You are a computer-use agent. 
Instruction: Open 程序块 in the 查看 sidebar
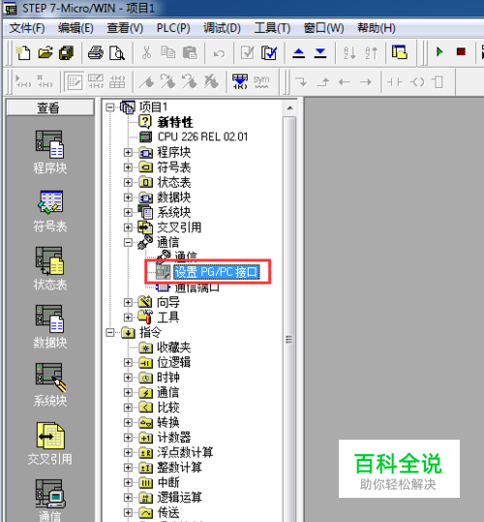[x=50, y=152]
